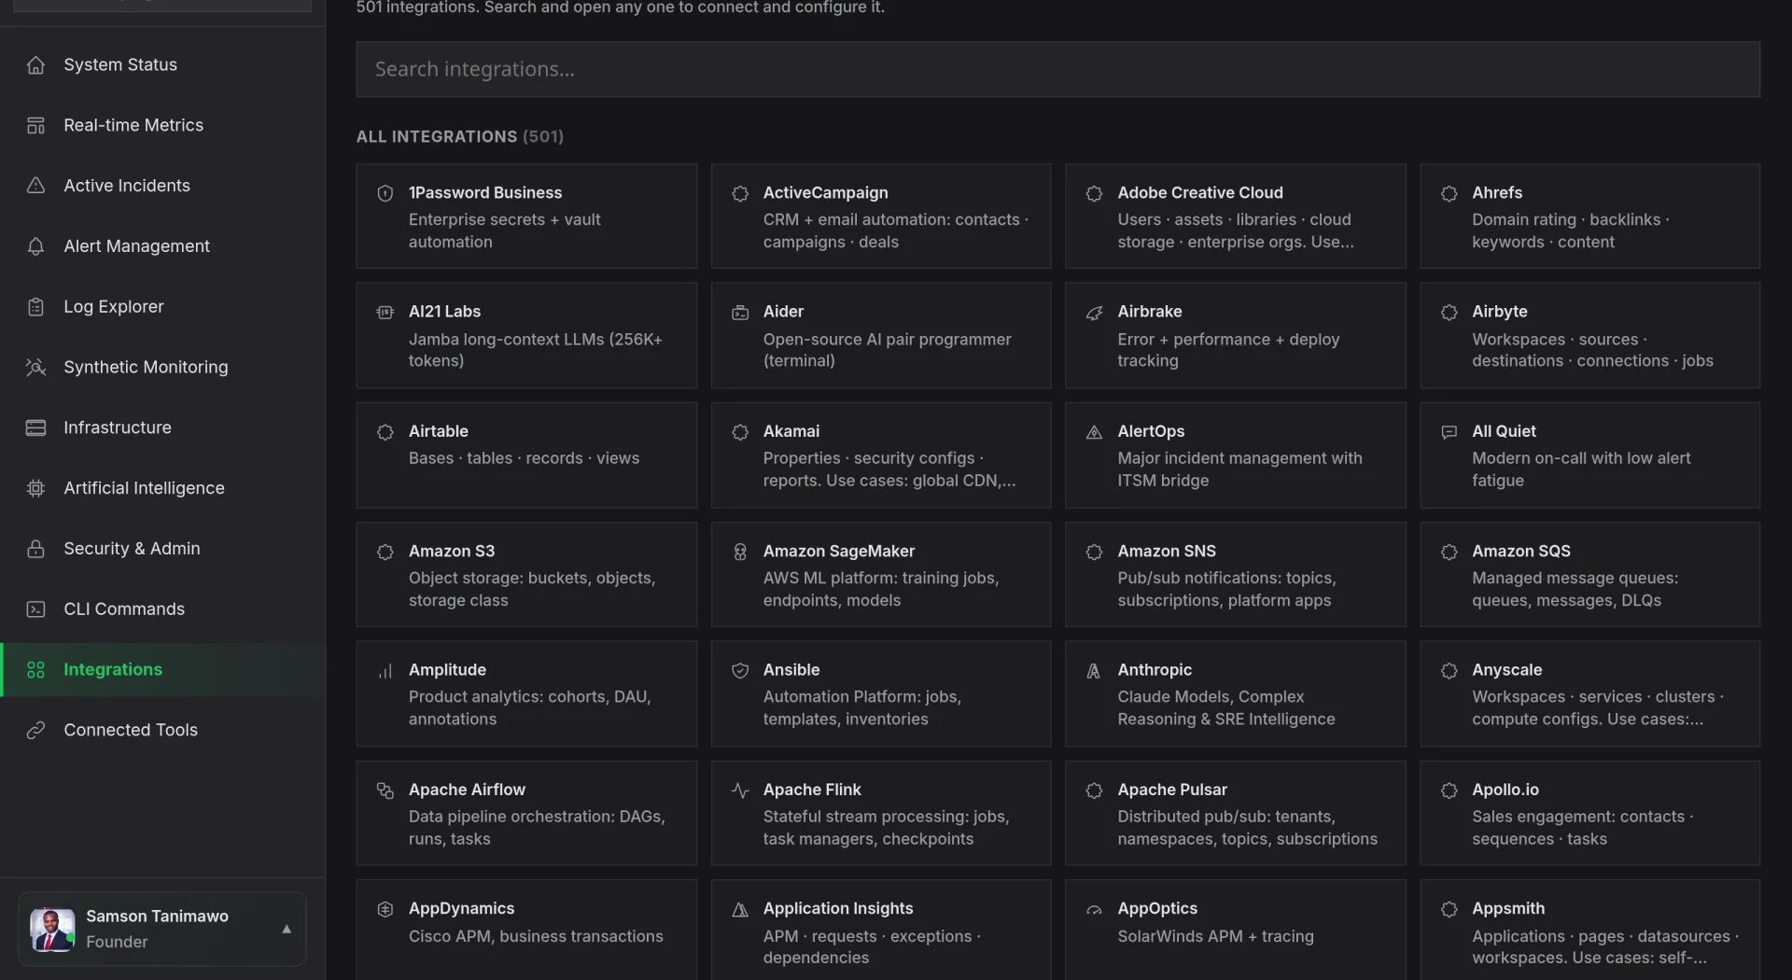Expand the Samson Tanimawo user menu arrow
Image resolution: width=1792 pixels, height=980 pixels.
click(x=287, y=929)
